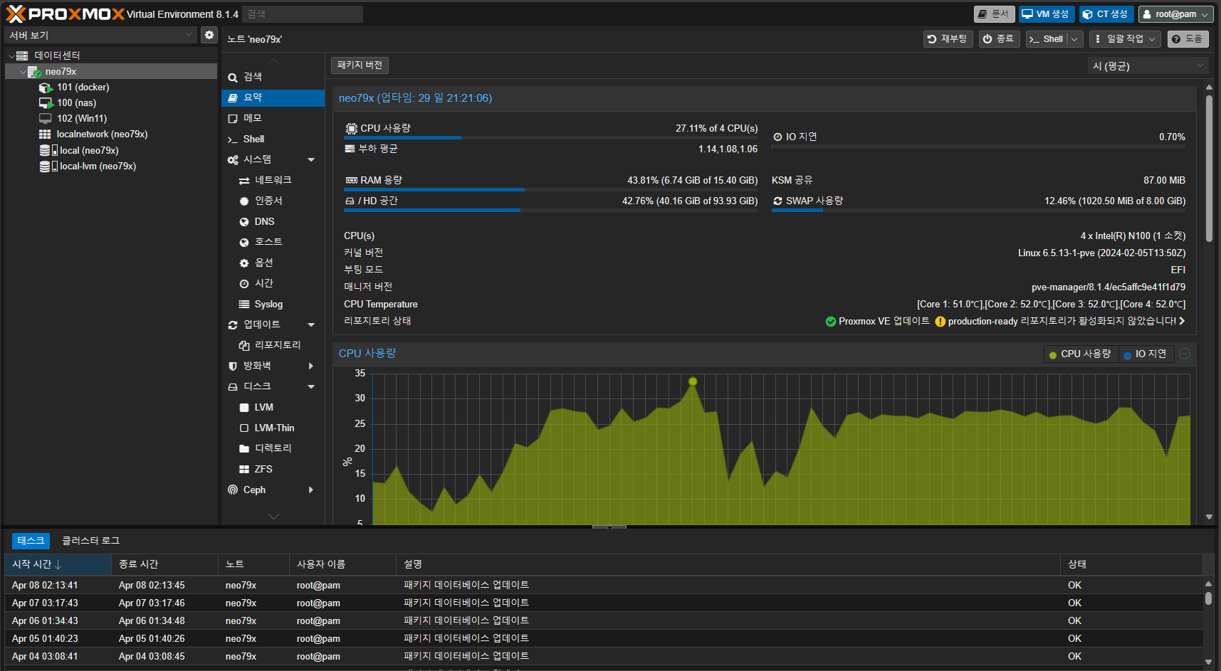This screenshot has width=1221, height=671.
Task: Open the 검색 node menu item
Action: [273, 77]
